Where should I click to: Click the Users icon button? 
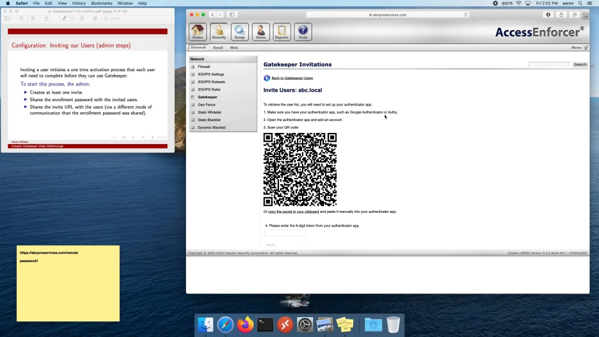point(261,31)
